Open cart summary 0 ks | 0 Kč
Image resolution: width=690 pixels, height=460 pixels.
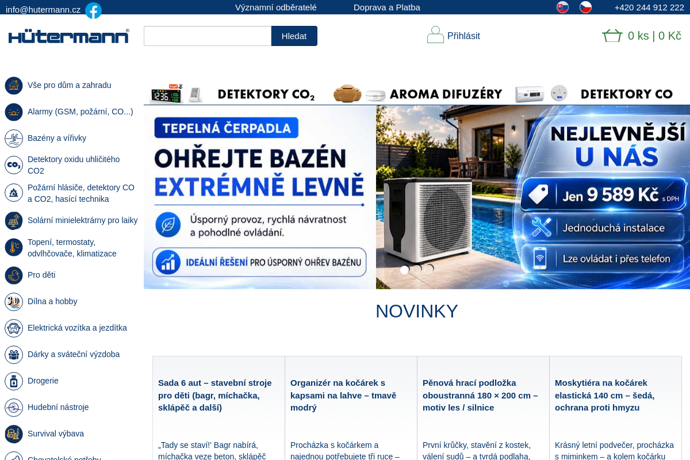coord(654,36)
